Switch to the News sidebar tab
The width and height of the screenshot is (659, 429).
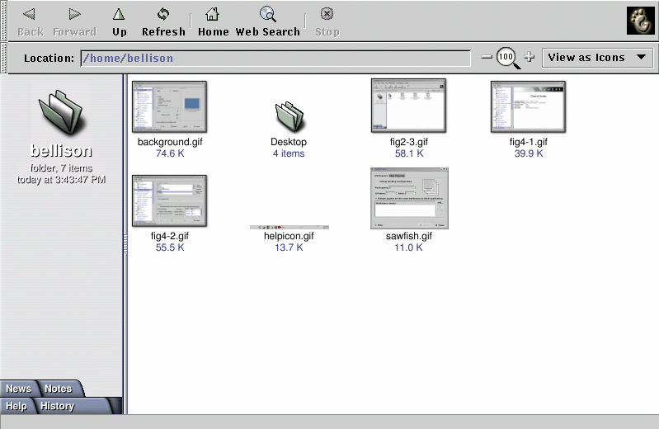(x=19, y=389)
